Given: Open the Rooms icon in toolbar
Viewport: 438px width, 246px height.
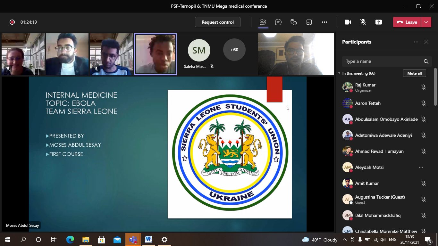Looking at the screenshot, I should pos(309,22).
